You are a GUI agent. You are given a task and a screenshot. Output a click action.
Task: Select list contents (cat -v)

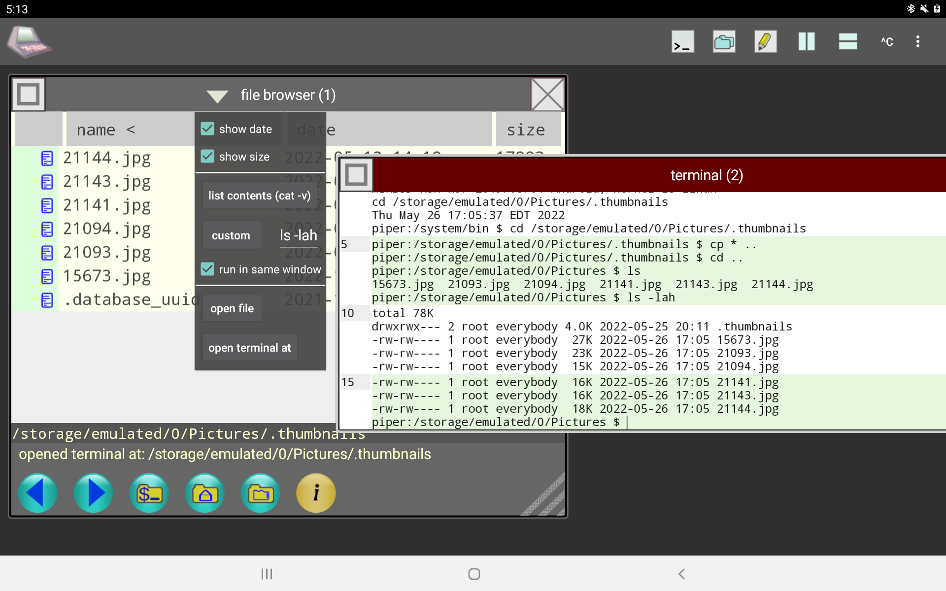click(259, 195)
